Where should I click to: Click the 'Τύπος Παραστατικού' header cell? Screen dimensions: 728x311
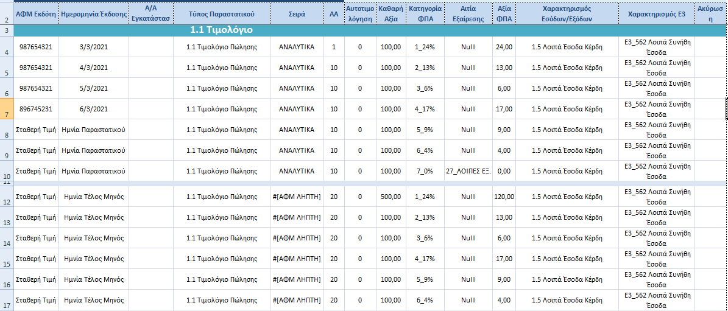(221, 13)
